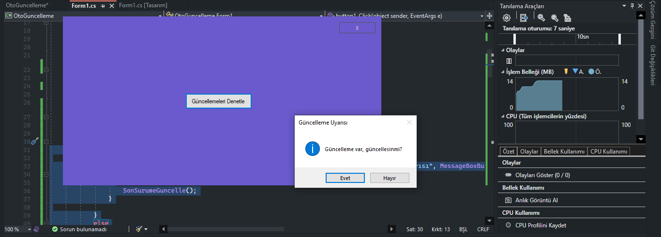Collapse the code block at line 34
The height and width of the screenshot is (237, 661).
pyautogui.click(x=46, y=174)
